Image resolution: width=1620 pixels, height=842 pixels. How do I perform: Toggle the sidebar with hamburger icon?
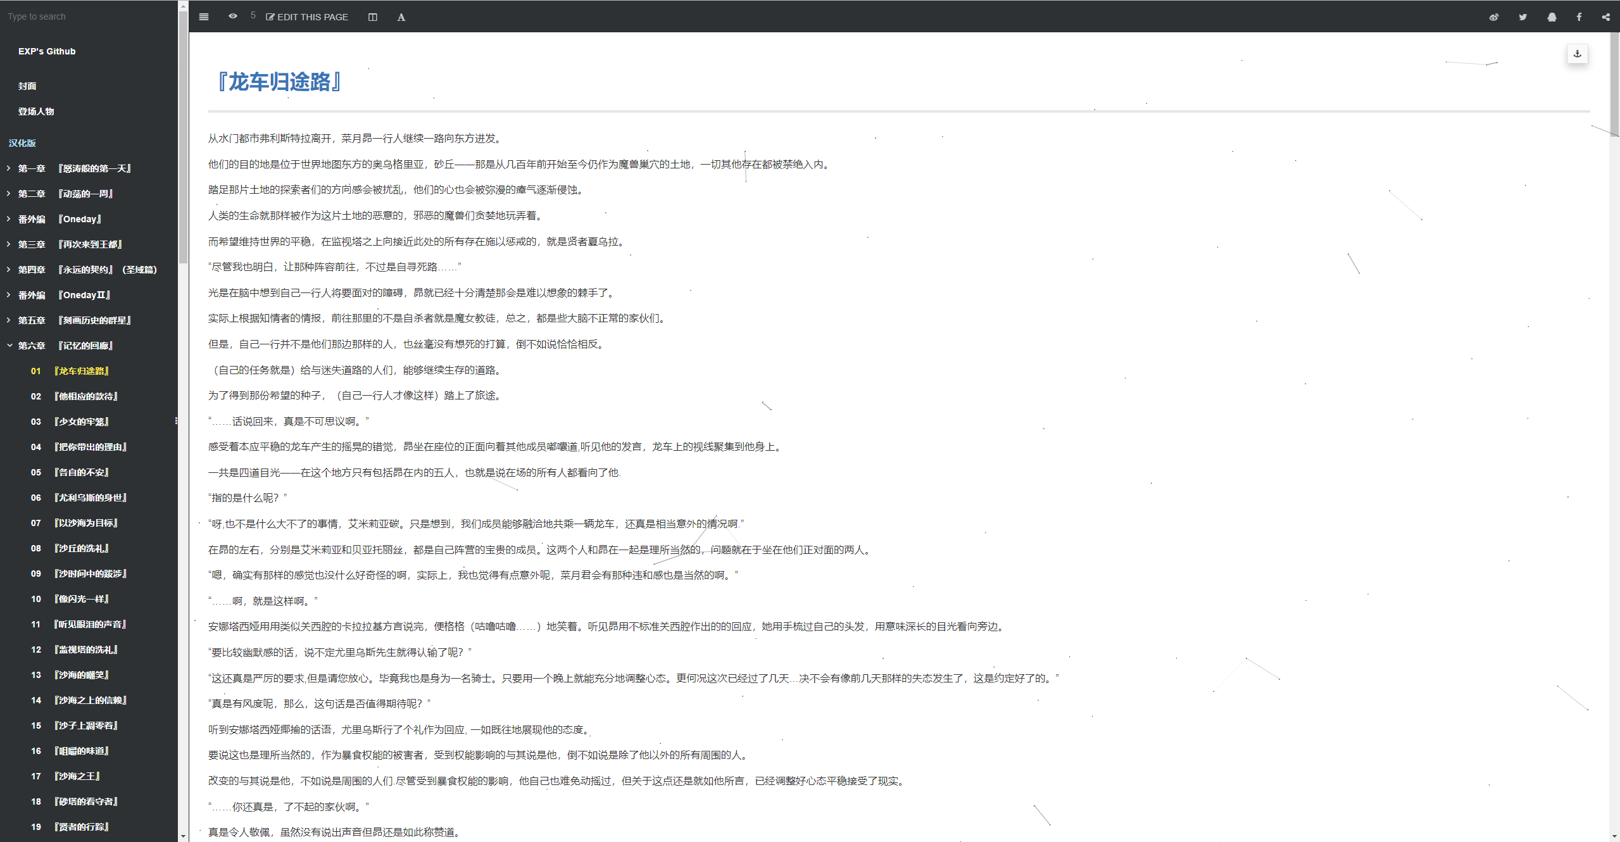point(204,17)
